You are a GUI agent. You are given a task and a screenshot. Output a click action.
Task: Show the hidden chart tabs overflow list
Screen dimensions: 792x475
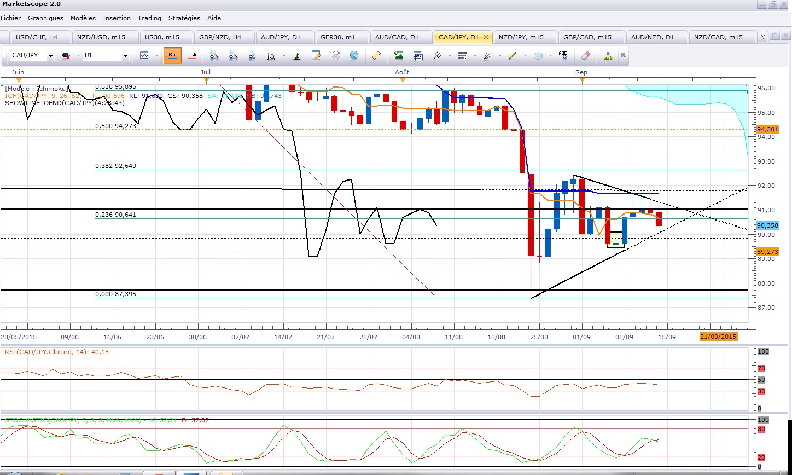(763, 37)
